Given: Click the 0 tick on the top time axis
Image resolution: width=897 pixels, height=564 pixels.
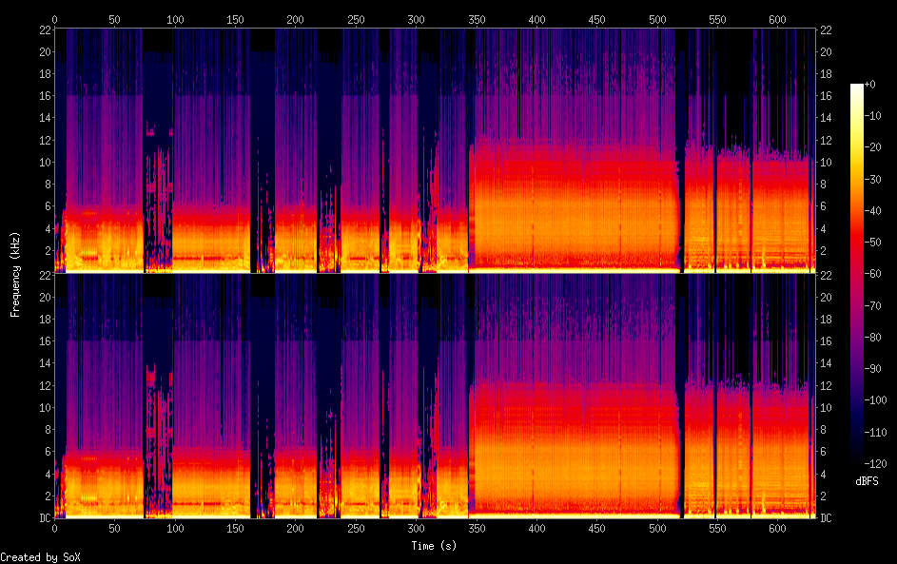Looking at the screenshot, I should 54,19.
